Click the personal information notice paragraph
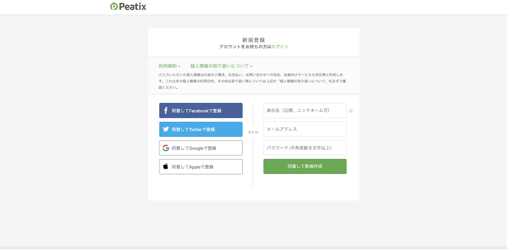Image resolution: width=507 pixels, height=250 pixels. (x=253, y=81)
